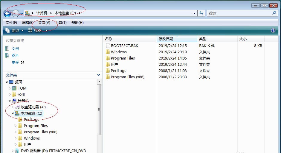Open the 编辑(E) menu
The image size is (281, 153).
pos(28,23)
